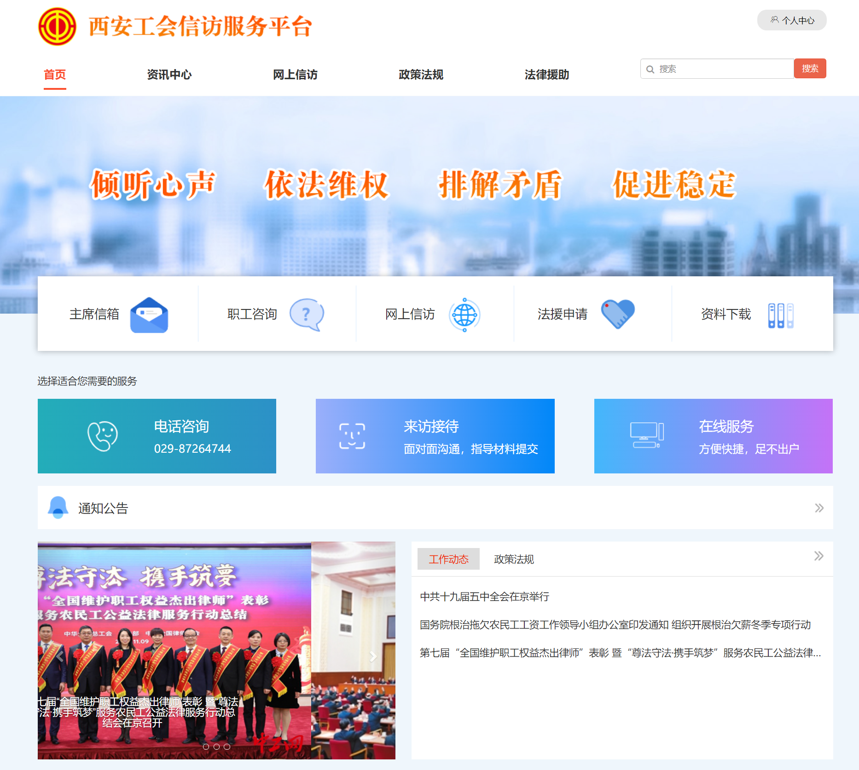
Task: Click the carousel next arrow
Action: (374, 657)
